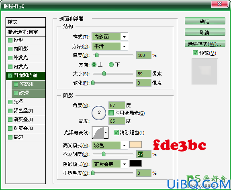
Task: Click the 深度 field showing 100
Action: (x=144, y=55)
